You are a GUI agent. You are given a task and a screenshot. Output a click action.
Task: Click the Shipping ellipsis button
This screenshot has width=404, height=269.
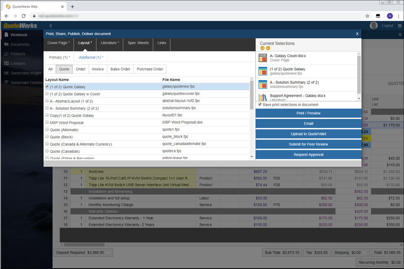click(x=364, y=253)
